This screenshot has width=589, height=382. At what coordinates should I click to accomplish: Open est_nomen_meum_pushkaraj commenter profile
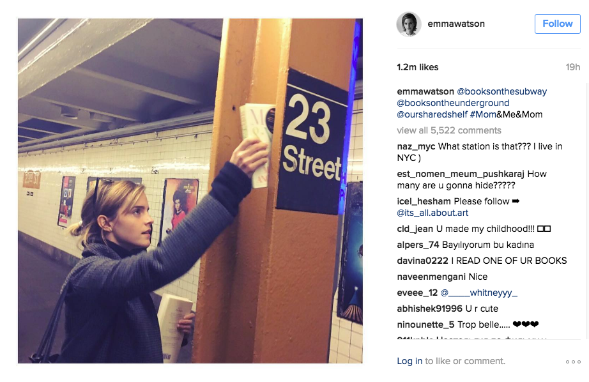point(461,174)
